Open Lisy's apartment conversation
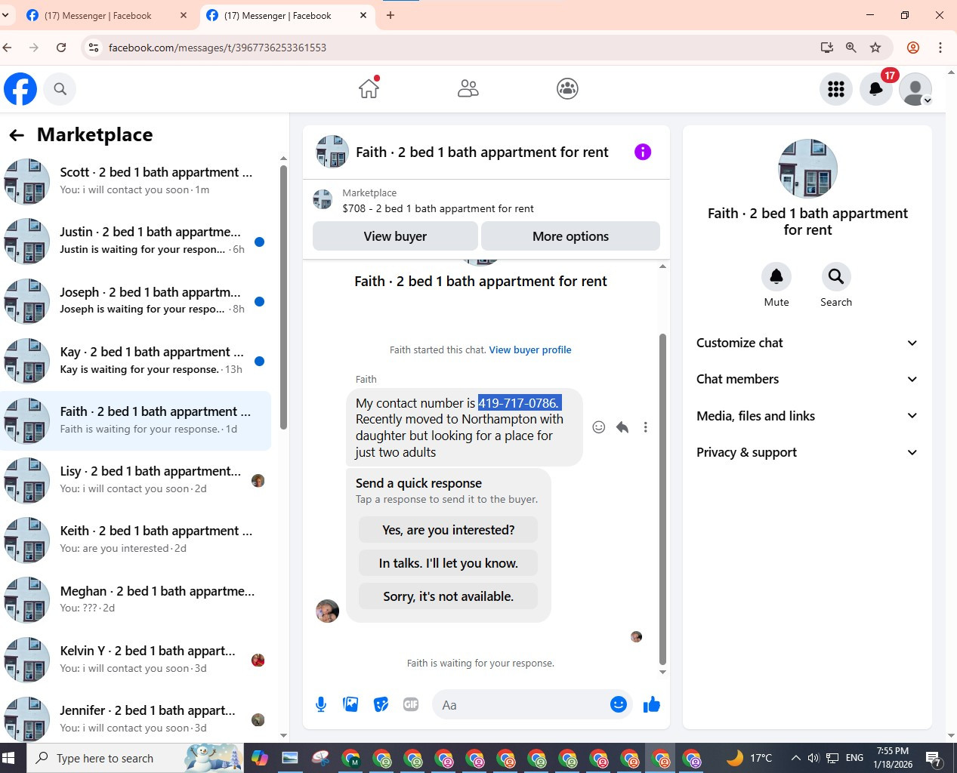Screen dimensions: 957x773 (x=136, y=480)
